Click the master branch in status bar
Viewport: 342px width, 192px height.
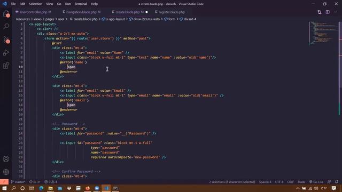point(18,182)
